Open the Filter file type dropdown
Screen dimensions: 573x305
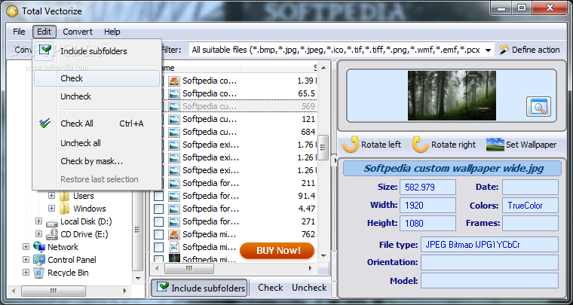488,50
